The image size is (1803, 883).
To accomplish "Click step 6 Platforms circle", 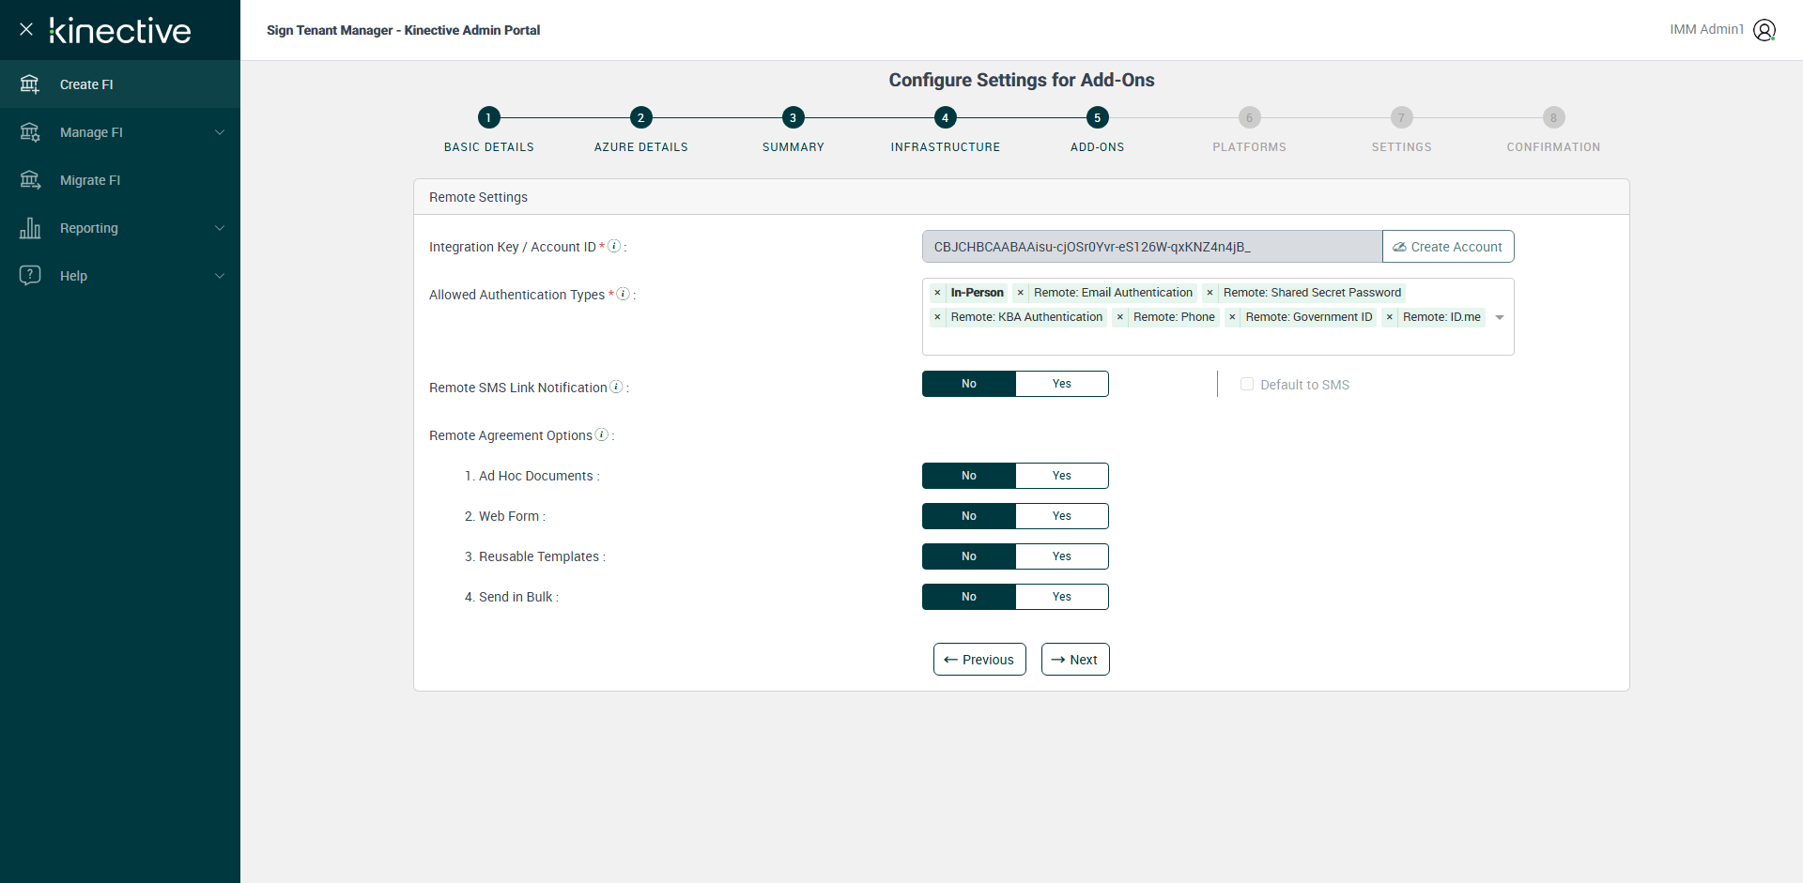I will (x=1249, y=117).
